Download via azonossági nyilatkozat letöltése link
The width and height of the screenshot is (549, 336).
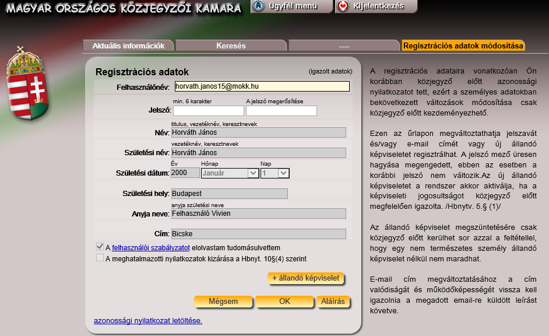[148, 321]
